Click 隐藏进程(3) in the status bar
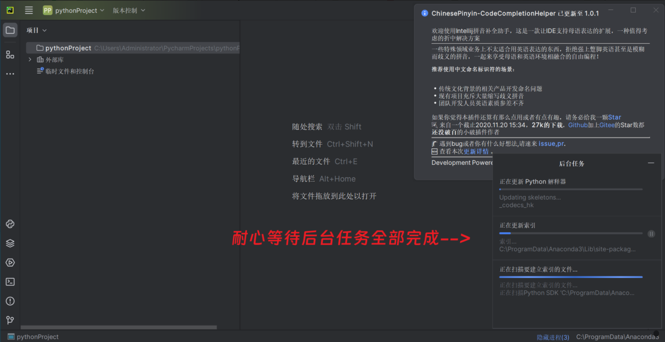The image size is (665, 342). [553, 337]
